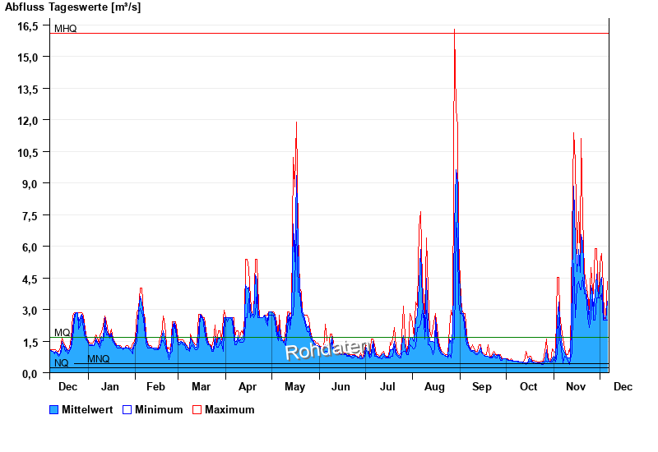Screen dimensions: 658x452
Task: Click the chart title Abfluss Tageswerte
Action: [x=74, y=7]
